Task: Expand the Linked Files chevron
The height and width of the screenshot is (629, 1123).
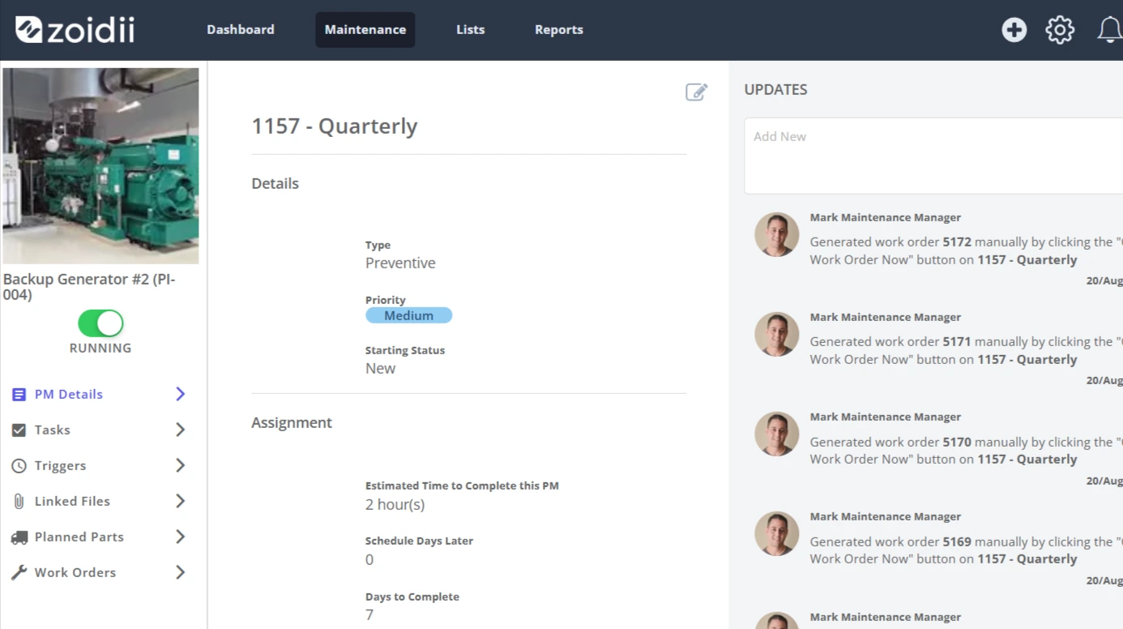Action: tap(180, 501)
